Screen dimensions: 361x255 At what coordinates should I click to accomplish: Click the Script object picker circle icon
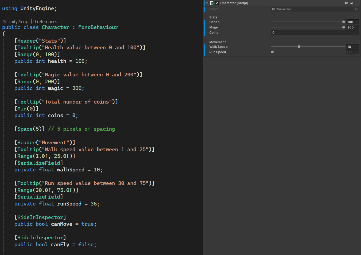(x=357, y=9)
